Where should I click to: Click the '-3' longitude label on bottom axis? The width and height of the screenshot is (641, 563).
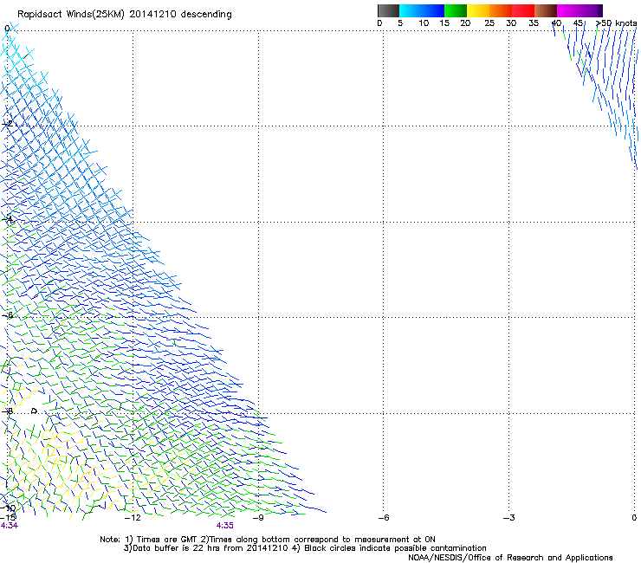click(x=508, y=518)
